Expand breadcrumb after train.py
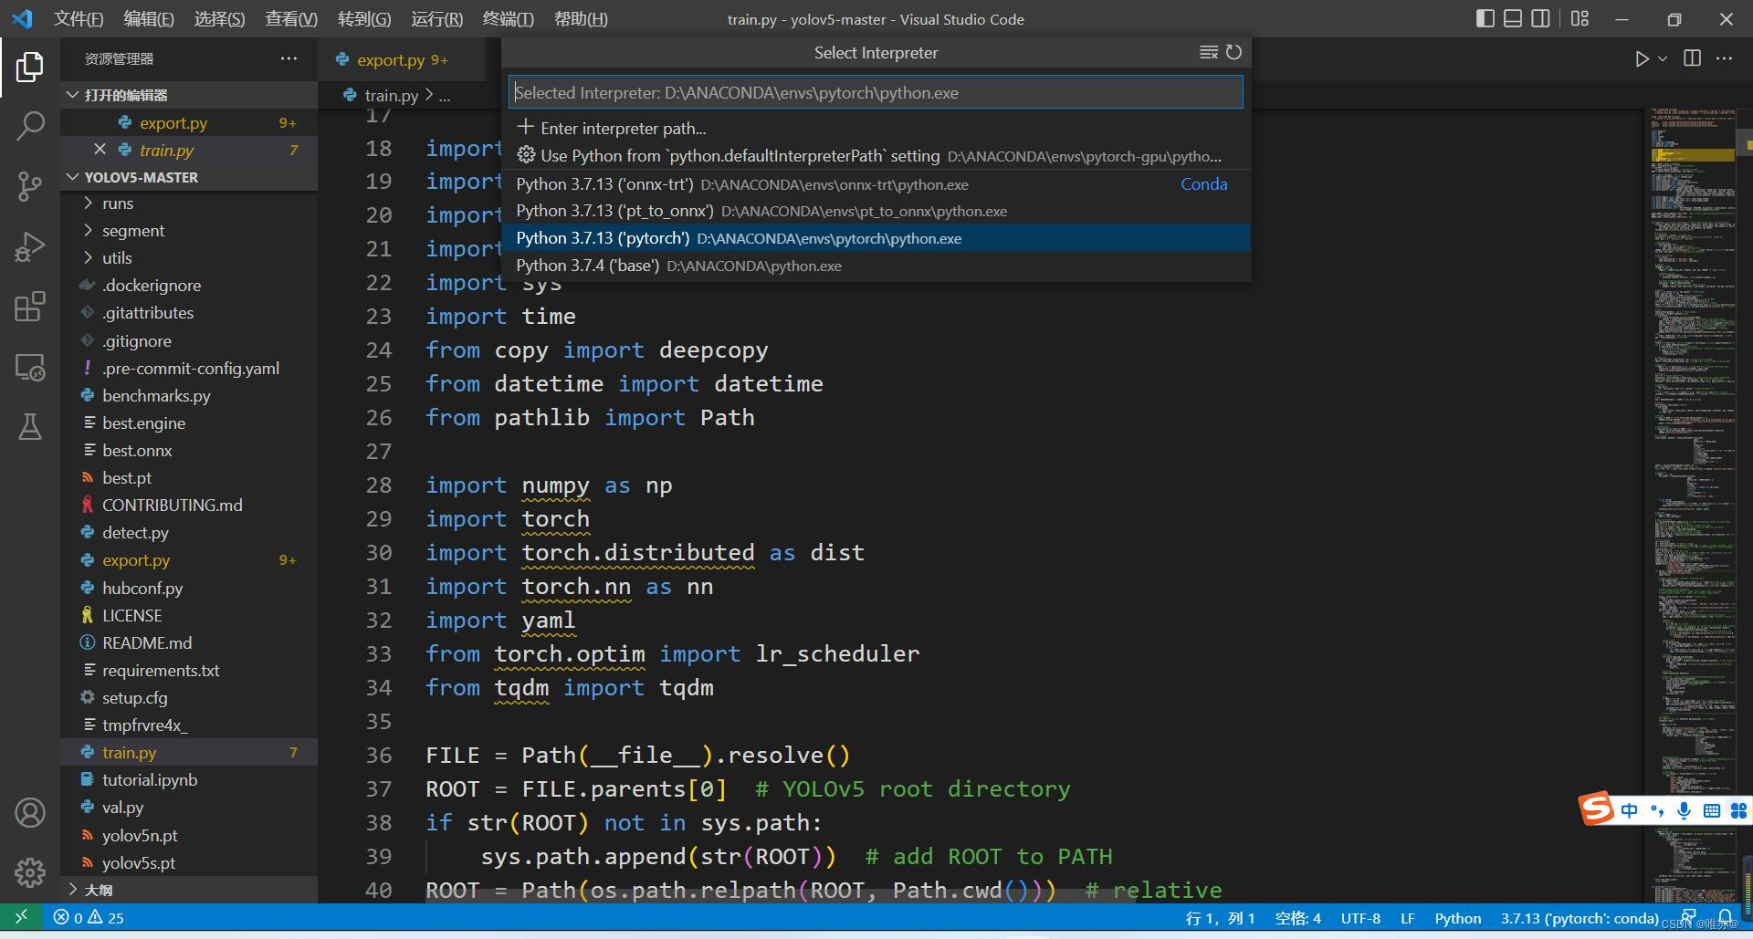The width and height of the screenshot is (1753, 939). [444, 96]
